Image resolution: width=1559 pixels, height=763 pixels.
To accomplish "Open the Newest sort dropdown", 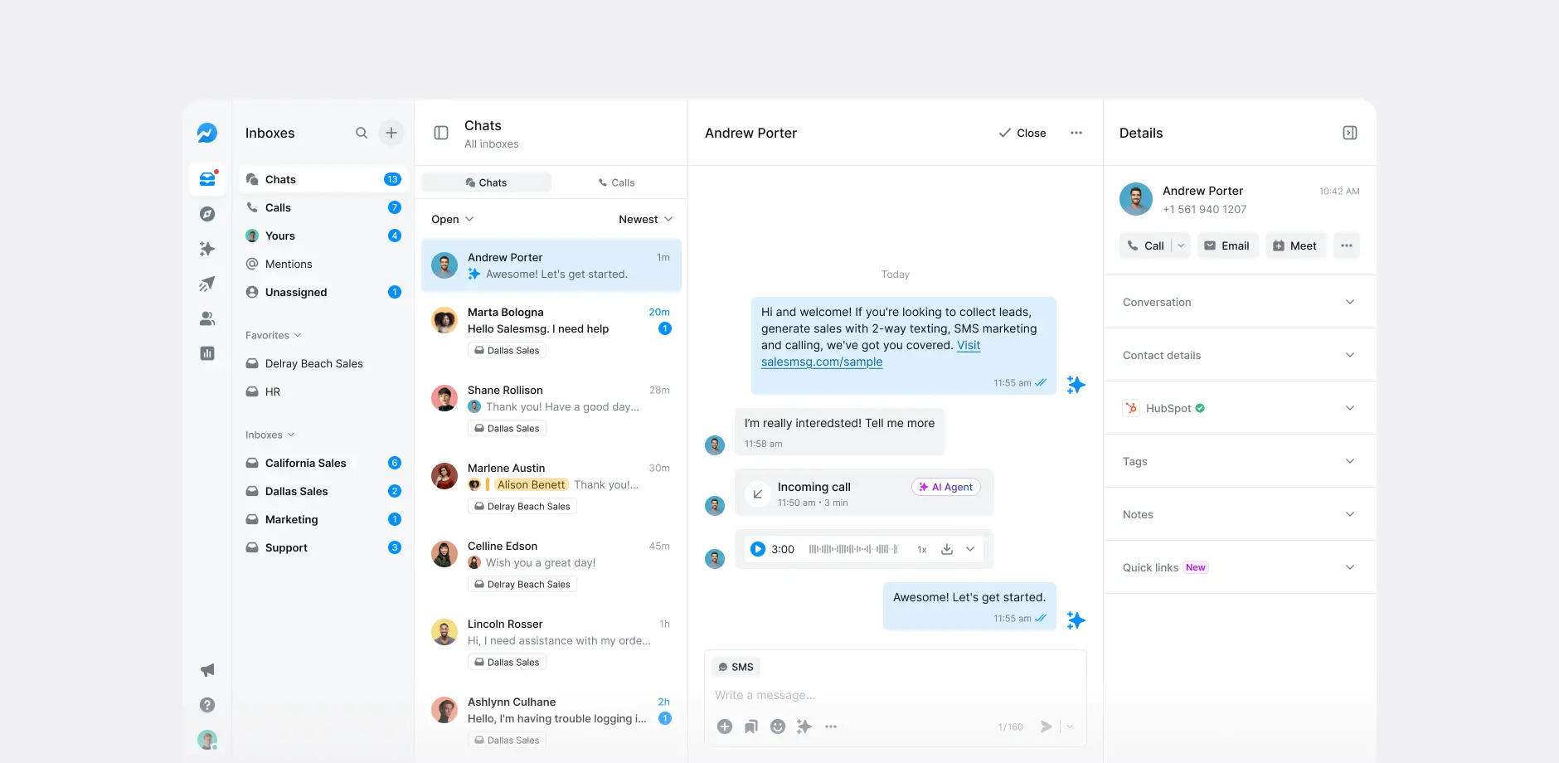I will pyautogui.click(x=646, y=219).
